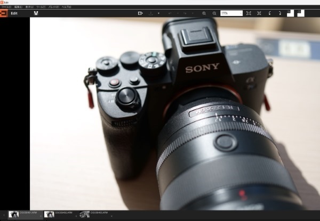320x221 pixels.
Task: Open the 19% zoom level combo box
Action: tap(231, 13)
